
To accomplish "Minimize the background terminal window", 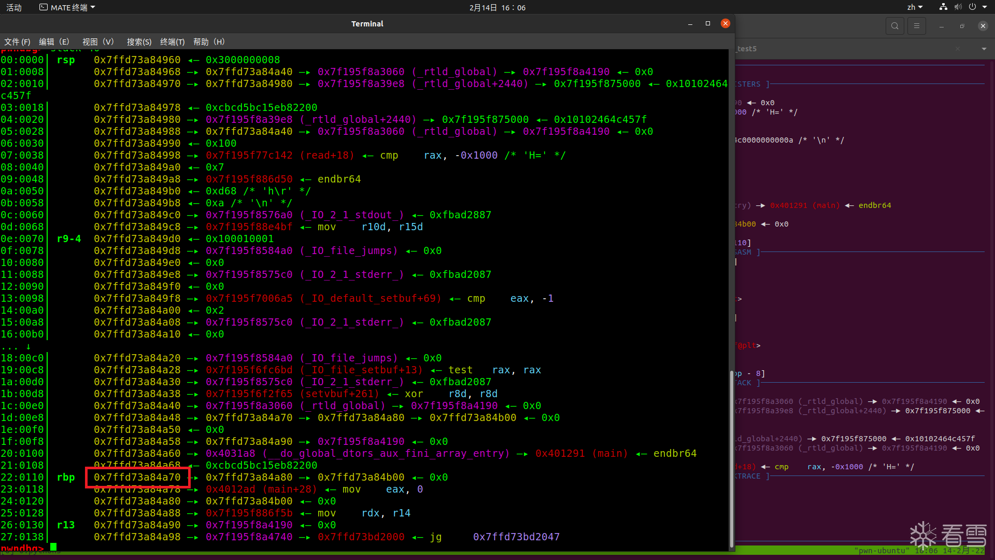I will (x=942, y=26).
